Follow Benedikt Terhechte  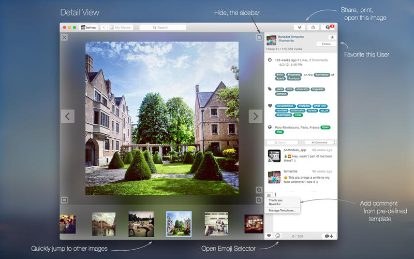pos(326,44)
